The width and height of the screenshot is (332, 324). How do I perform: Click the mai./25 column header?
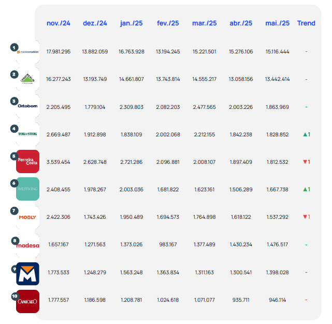click(277, 23)
